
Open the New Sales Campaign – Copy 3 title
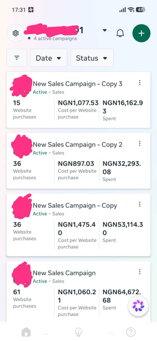tap(78, 84)
